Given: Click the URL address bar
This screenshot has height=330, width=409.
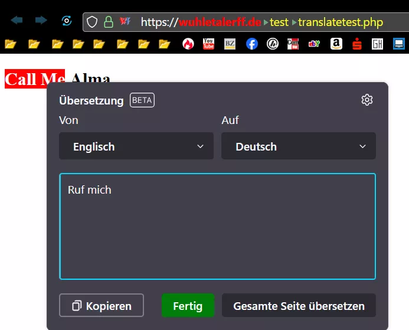Looking at the screenshot, I should point(246,22).
